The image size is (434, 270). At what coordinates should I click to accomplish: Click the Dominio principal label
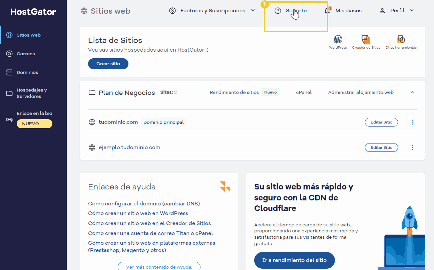coord(163,122)
